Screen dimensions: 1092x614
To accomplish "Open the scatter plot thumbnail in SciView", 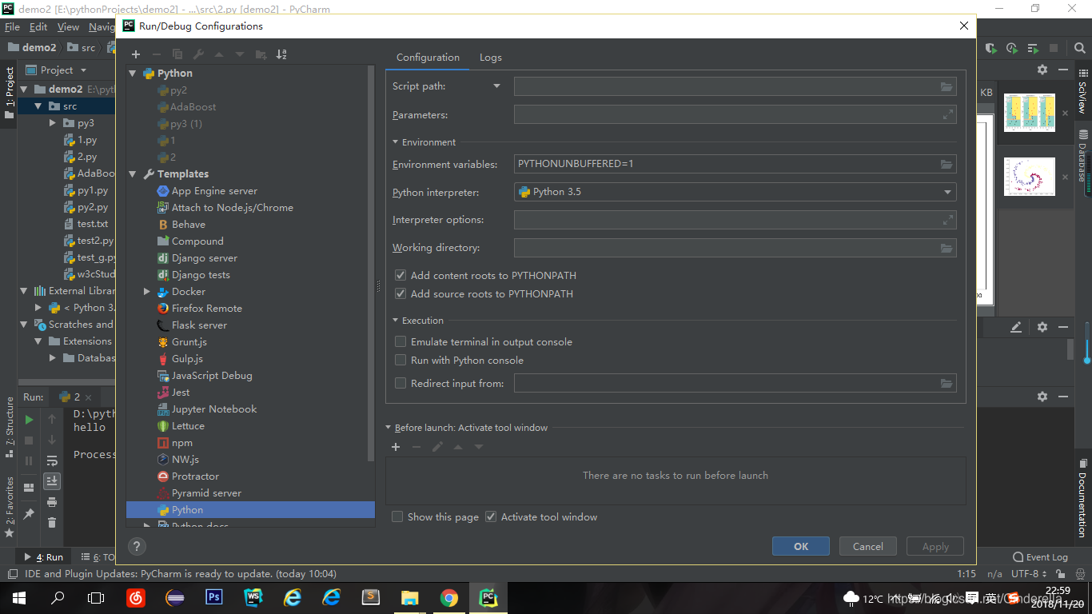I will tap(1030, 177).
